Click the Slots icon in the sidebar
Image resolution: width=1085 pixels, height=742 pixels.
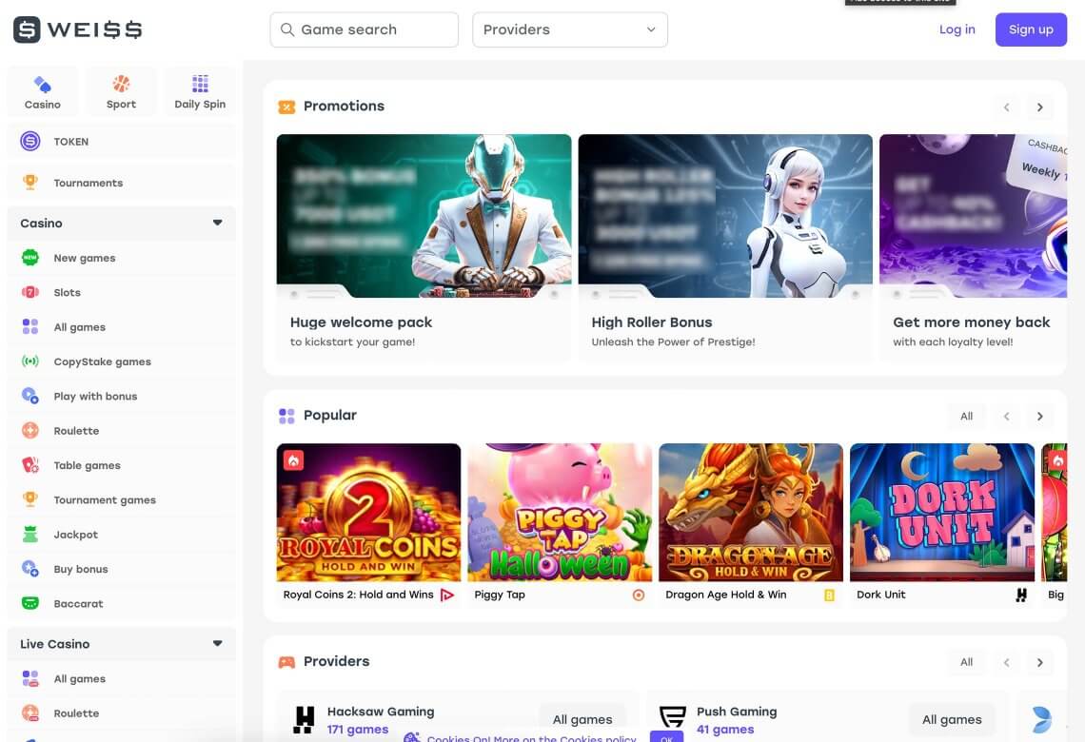pyautogui.click(x=30, y=292)
